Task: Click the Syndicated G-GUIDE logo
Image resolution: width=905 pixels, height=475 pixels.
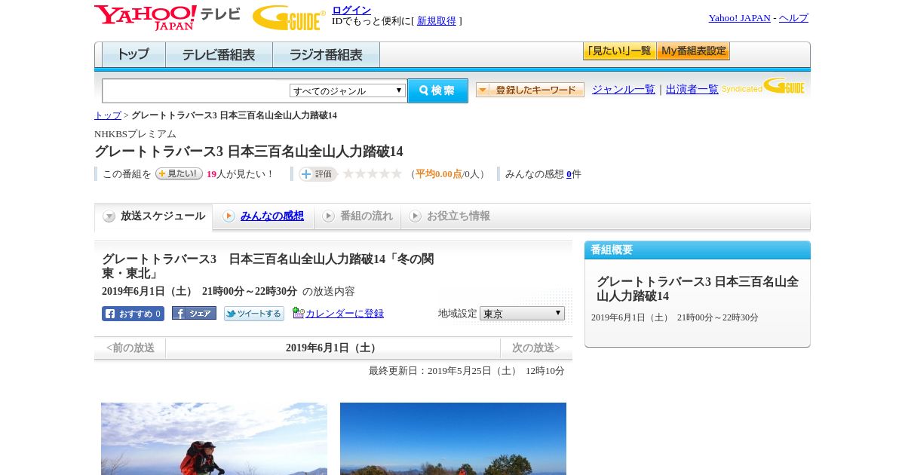Action: click(762, 86)
